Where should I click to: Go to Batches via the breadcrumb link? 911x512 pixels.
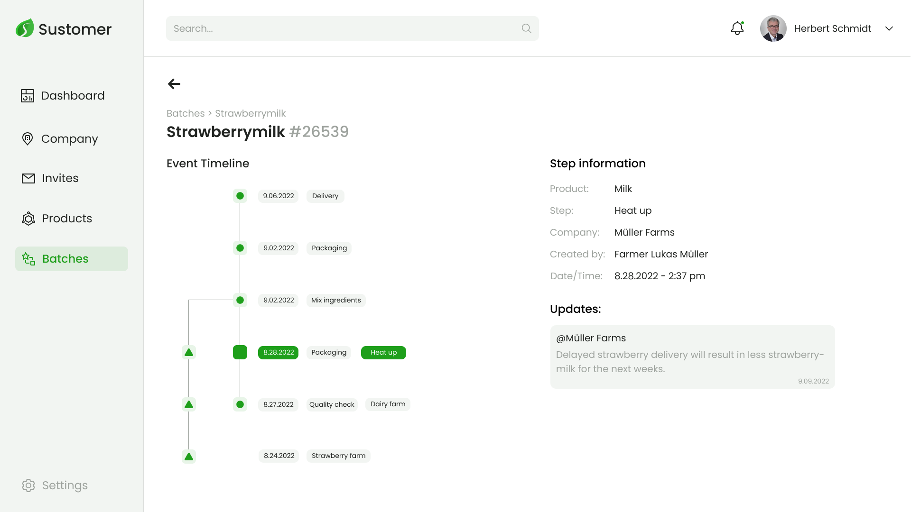pyautogui.click(x=186, y=113)
